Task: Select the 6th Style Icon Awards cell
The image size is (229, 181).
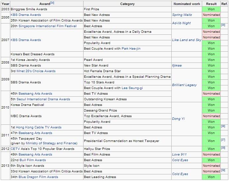Action: (x=47, y=166)
